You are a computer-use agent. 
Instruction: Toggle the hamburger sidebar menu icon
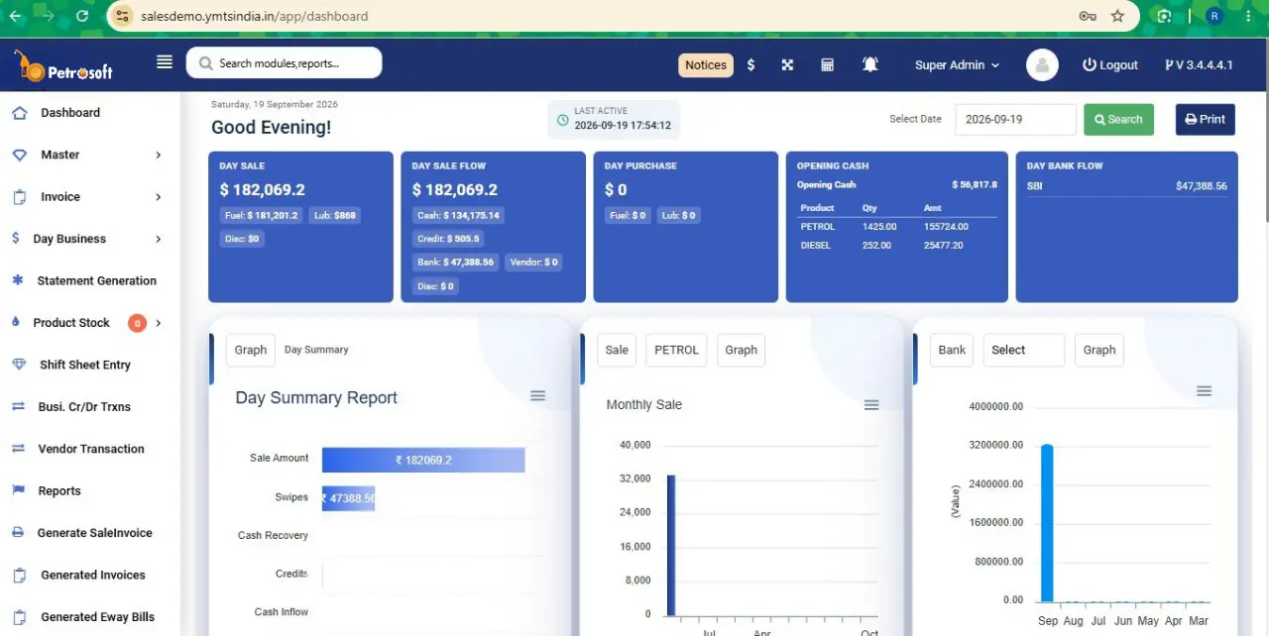point(165,62)
